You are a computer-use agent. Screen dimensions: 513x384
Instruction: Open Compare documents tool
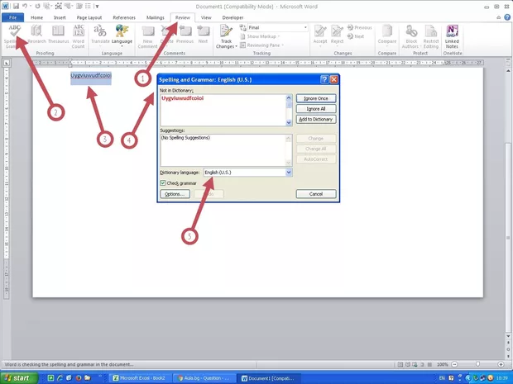tap(387, 36)
